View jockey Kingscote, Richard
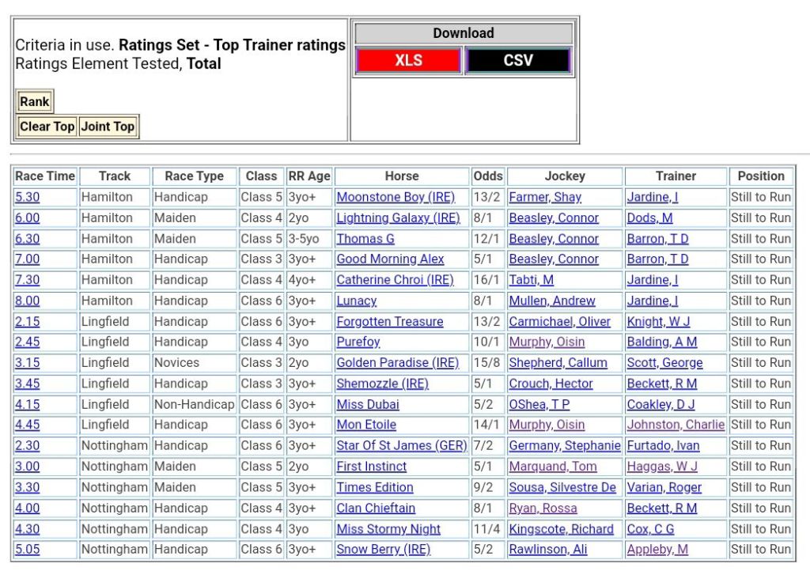This screenshot has width=810, height=586. pos(561,529)
